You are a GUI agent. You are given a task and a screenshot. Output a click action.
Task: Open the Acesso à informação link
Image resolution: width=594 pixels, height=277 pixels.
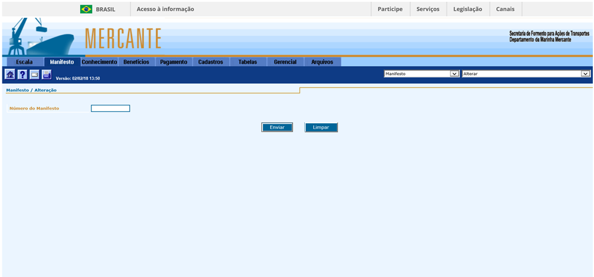(165, 9)
